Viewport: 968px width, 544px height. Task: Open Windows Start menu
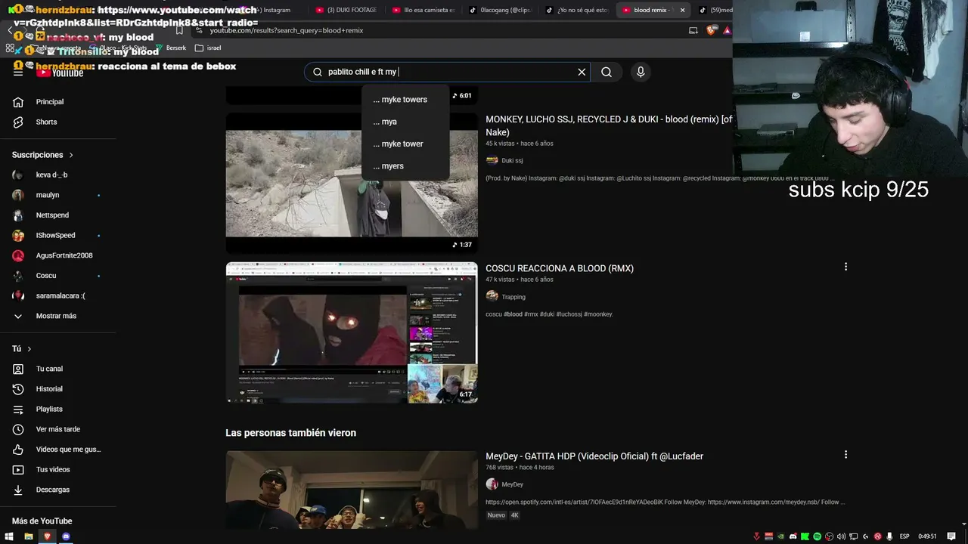click(x=9, y=536)
